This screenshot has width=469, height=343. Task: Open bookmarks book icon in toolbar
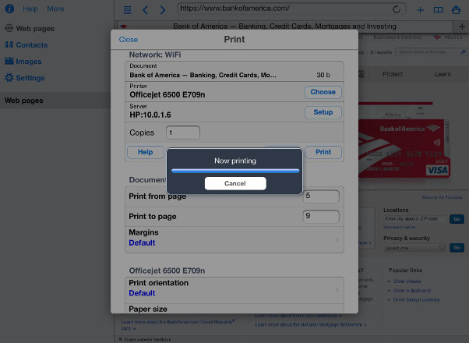(x=438, y=10)
